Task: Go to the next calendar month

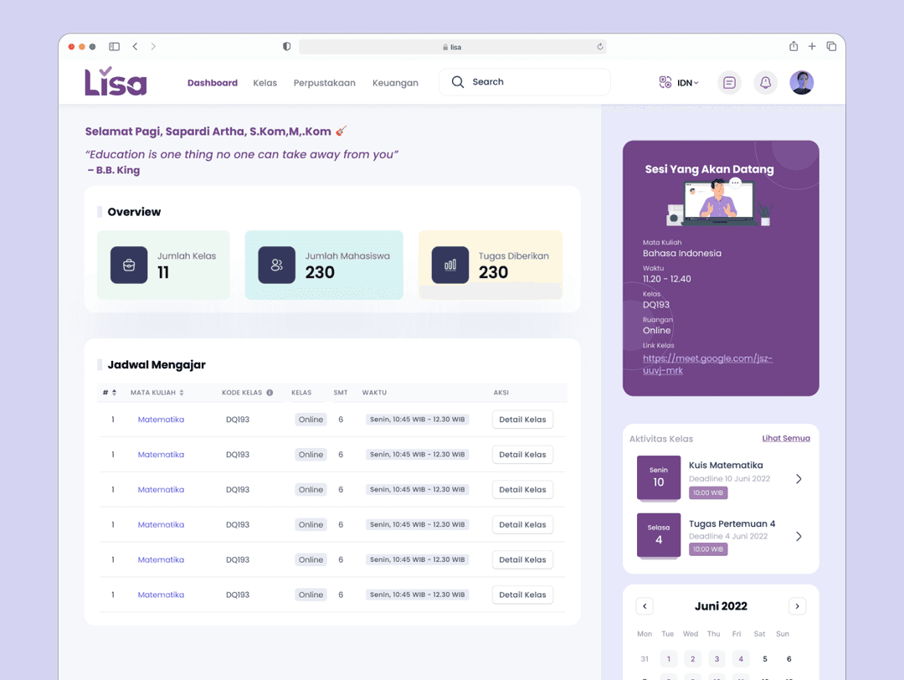Action: point(798,606)
